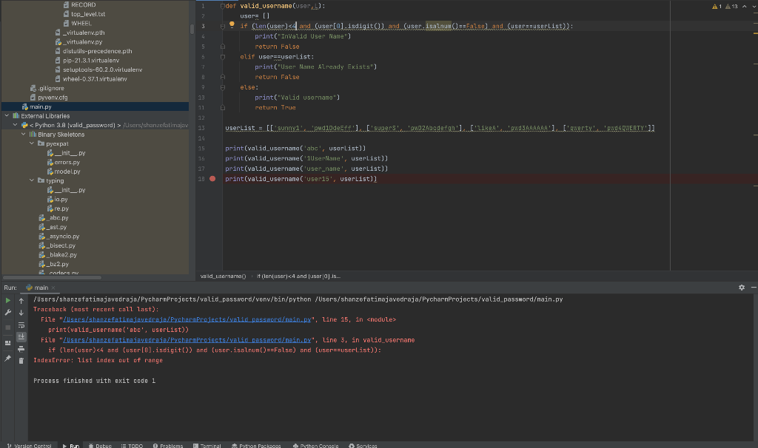Open the Terminal tool window
Image resolution: width=758 pixels, height=448 pixels.
[x=207, y=446]
